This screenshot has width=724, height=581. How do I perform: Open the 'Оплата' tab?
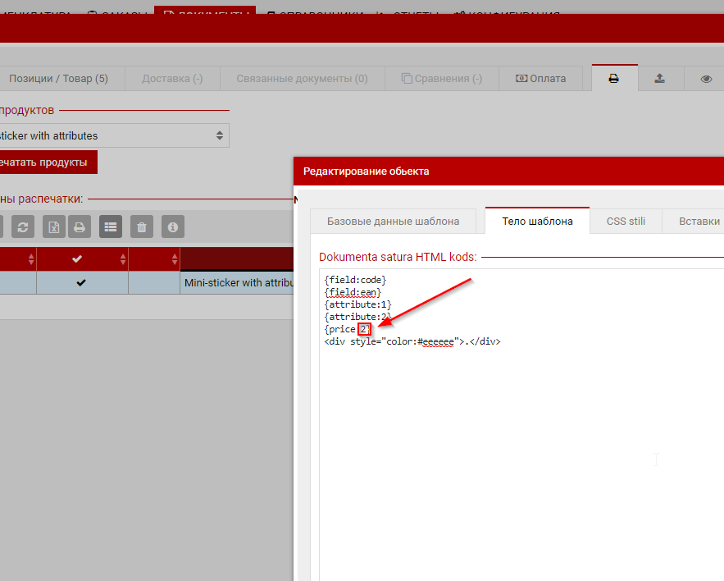(x=540, y=79)
